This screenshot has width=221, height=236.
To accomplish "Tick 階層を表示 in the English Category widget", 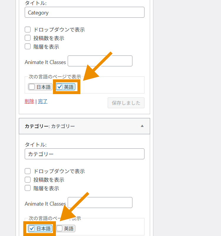I will pos(28,47).
